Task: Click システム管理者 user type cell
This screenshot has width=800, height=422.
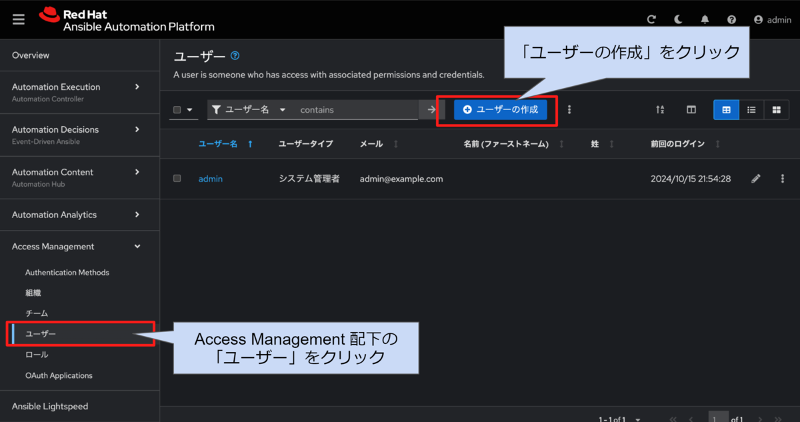Action: tap(309, 179)
